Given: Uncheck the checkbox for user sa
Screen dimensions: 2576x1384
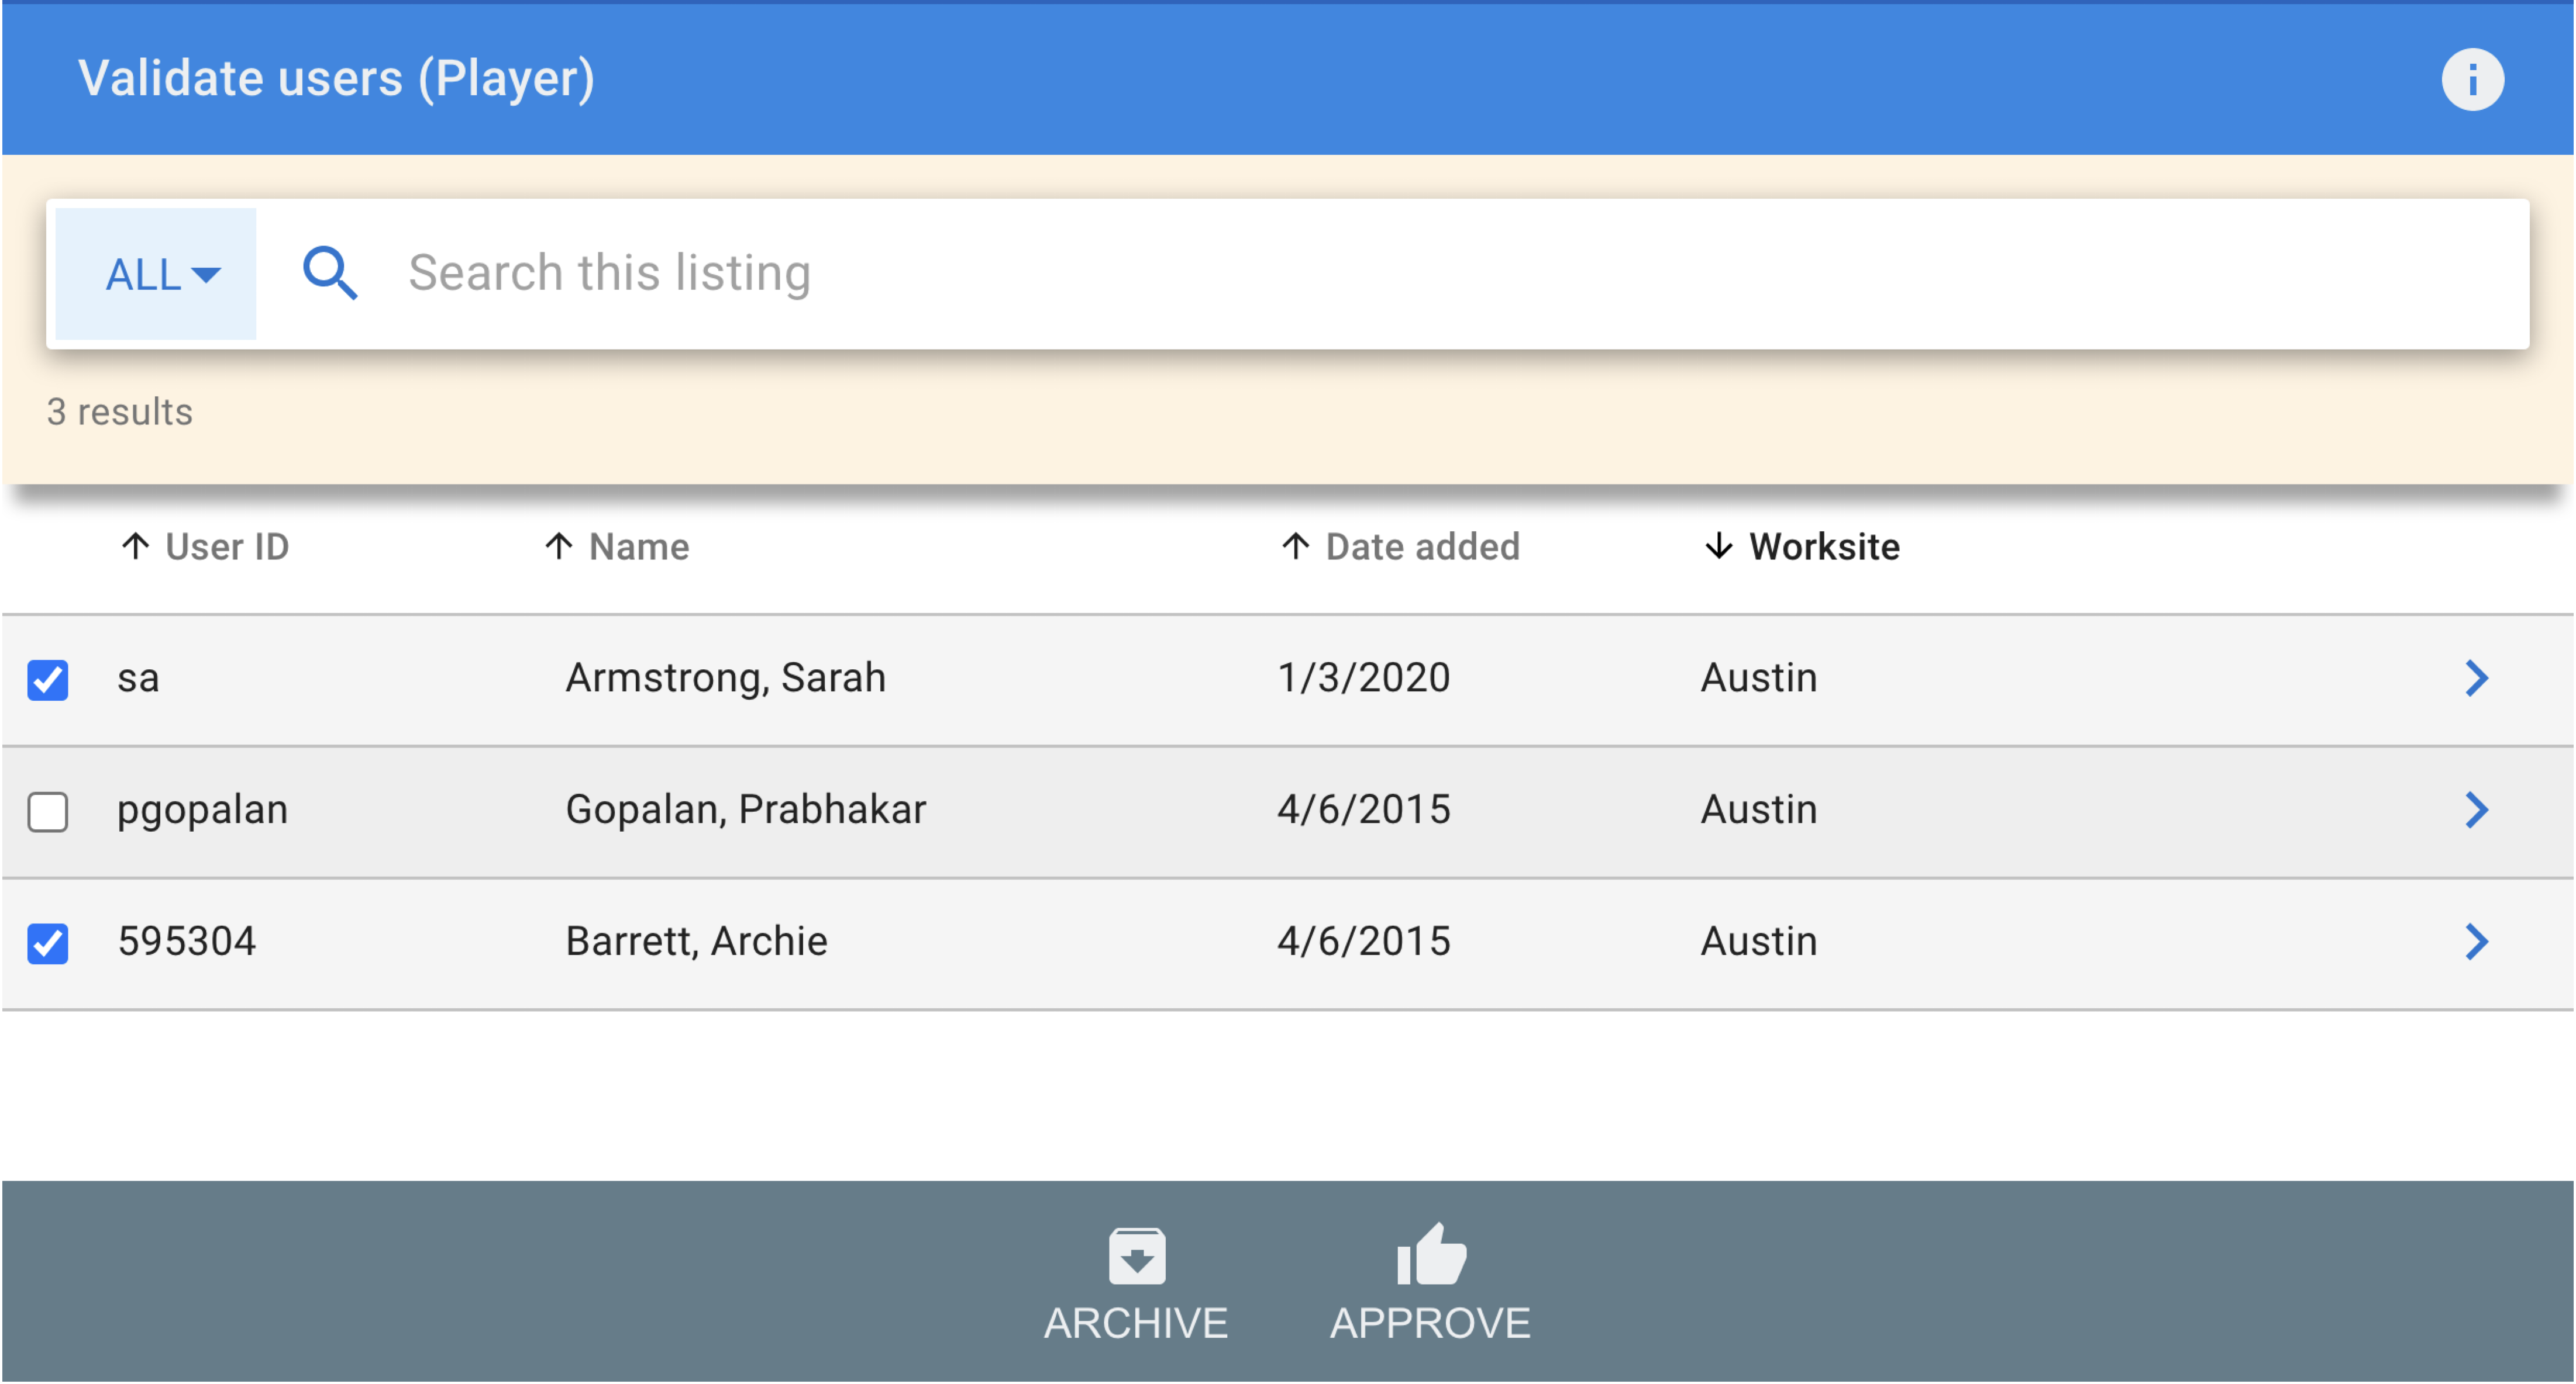Looking at the screenshot, I should [x=48, y=680].
